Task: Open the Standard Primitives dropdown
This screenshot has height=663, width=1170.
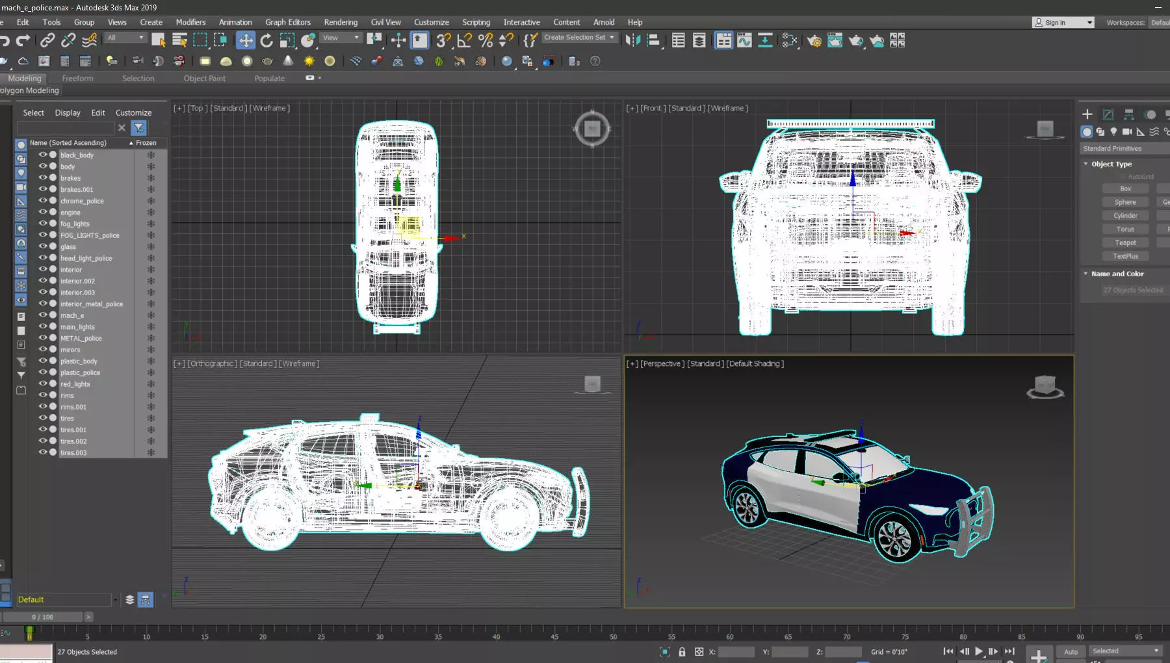Action: [1125, 149]
